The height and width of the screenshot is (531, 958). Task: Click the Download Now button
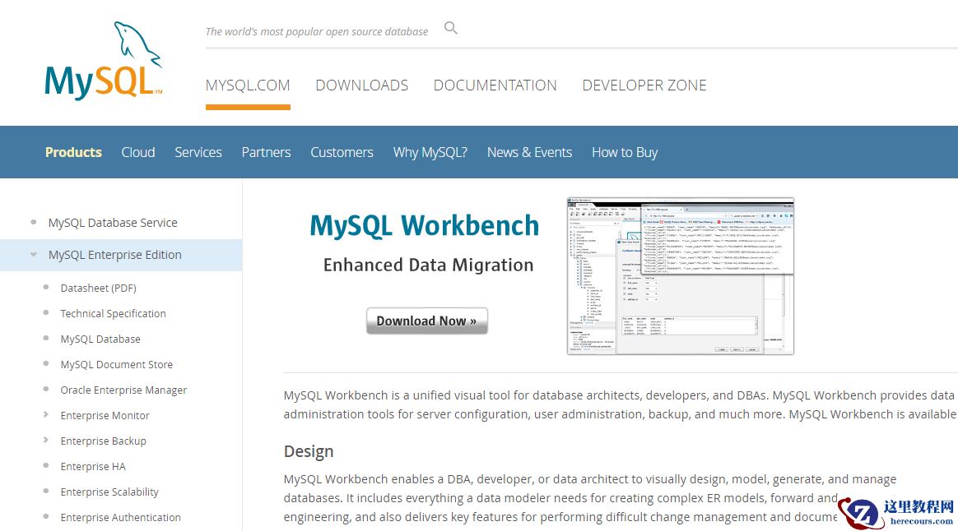(x=426, y=321)
